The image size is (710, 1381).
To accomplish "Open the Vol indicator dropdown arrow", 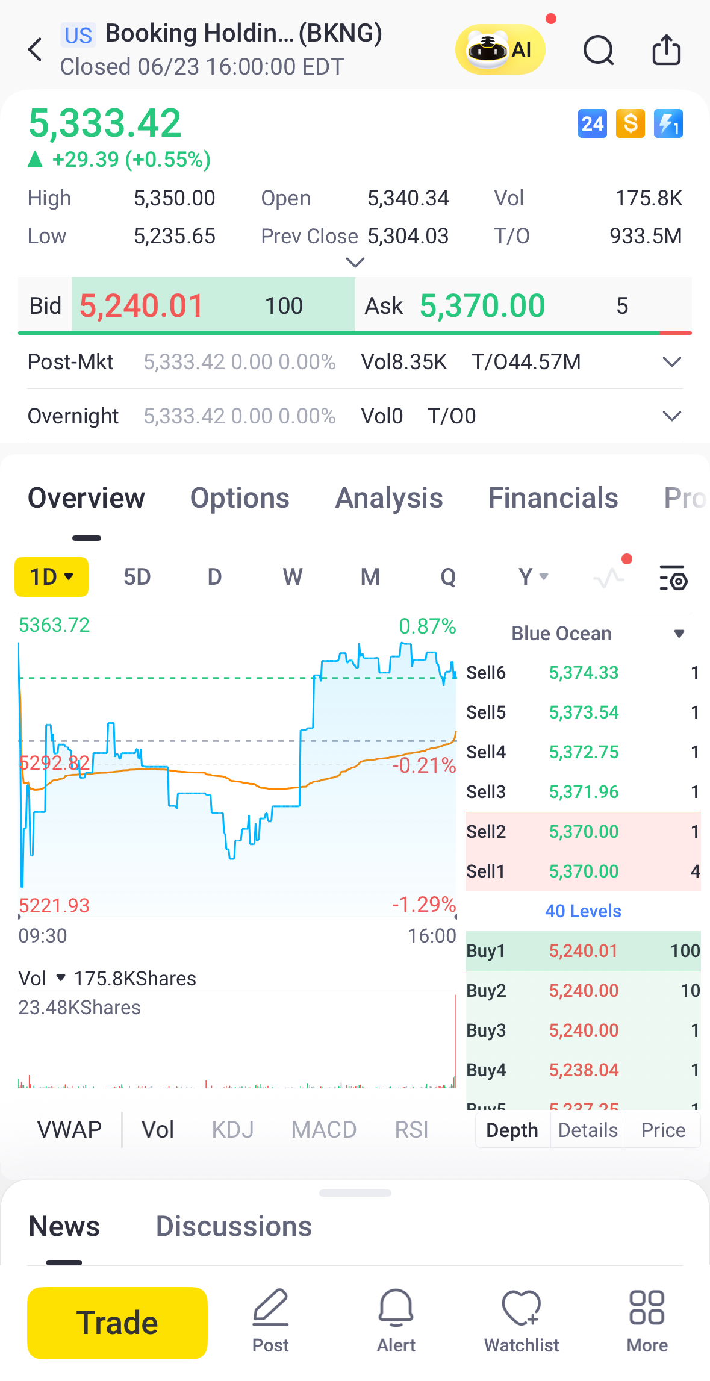I will point(60,978).
